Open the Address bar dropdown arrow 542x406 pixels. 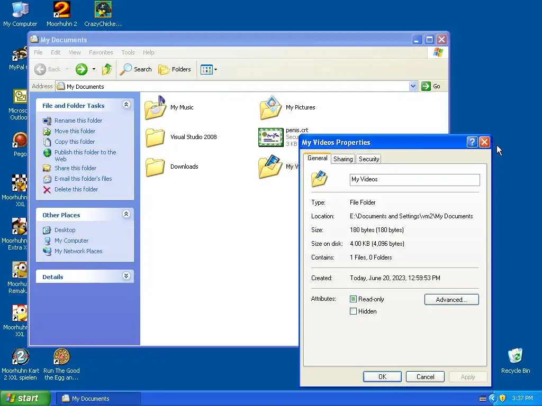point(413,86)
